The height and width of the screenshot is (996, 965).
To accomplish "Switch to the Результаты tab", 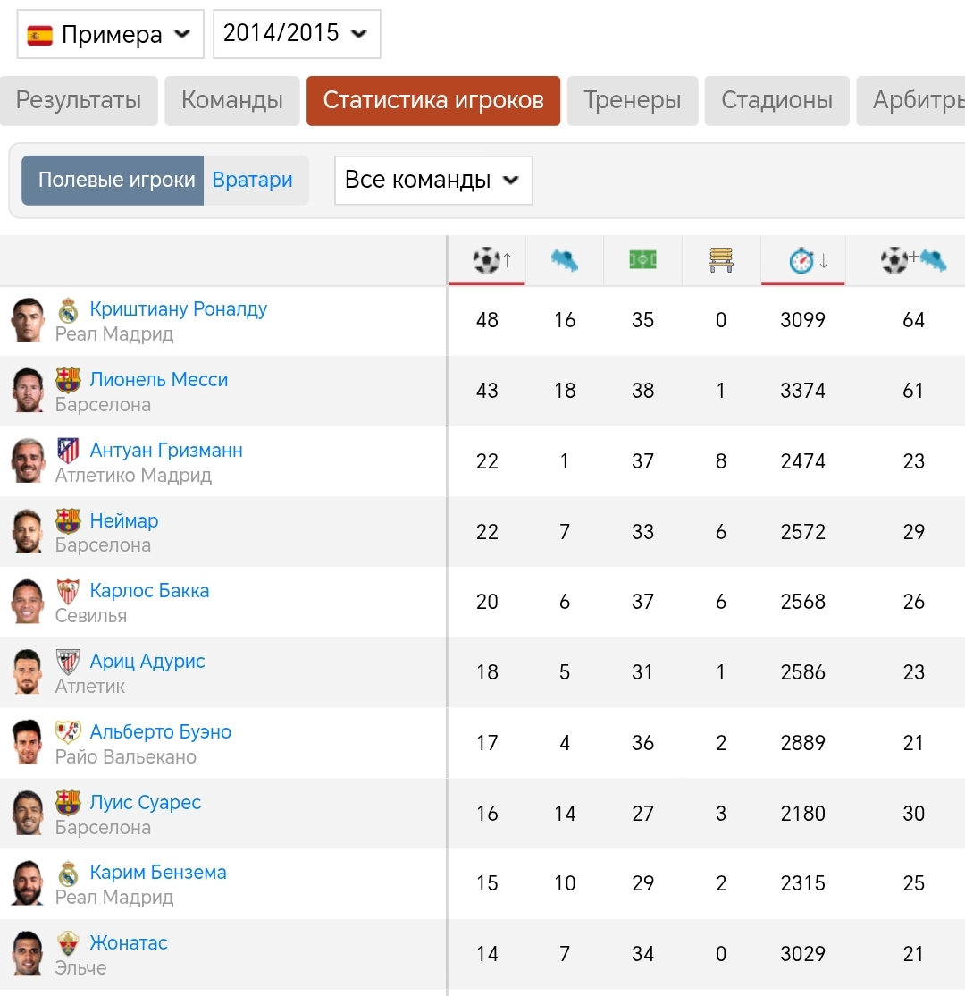I will click(79, 100).
